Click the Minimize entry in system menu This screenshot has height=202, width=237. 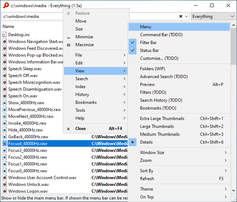(96, 37)
